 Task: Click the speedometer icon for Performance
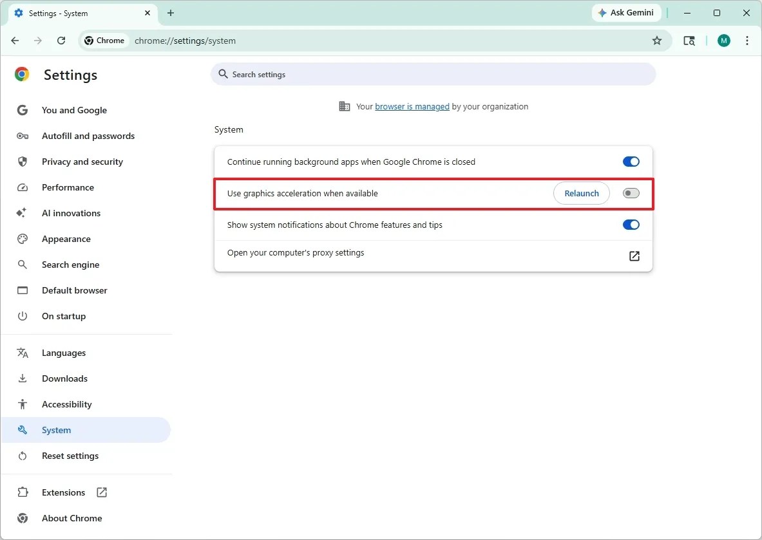point(23,187)
